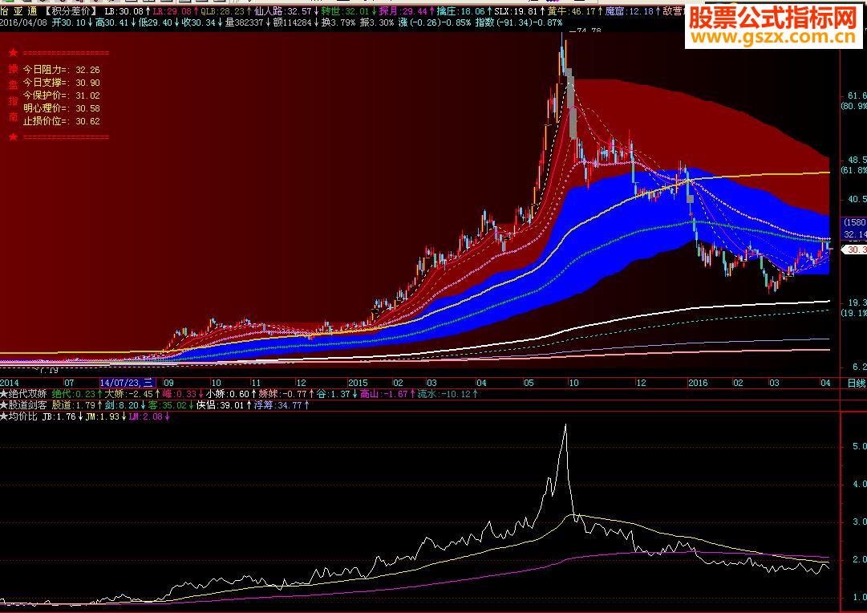This screenshot has height=613, width=867.
Task: Click the 怡亚通 stock name
Action: tap(19, 11)
